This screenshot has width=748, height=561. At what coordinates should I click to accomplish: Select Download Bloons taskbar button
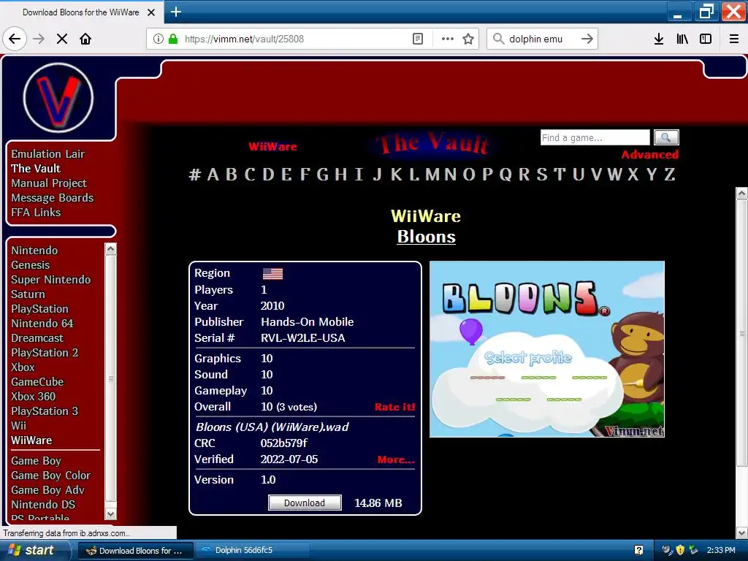pyautogui.click(x=135, y=551)
